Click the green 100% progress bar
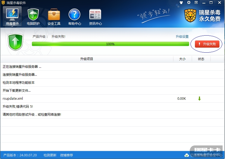 pos(110,44)
